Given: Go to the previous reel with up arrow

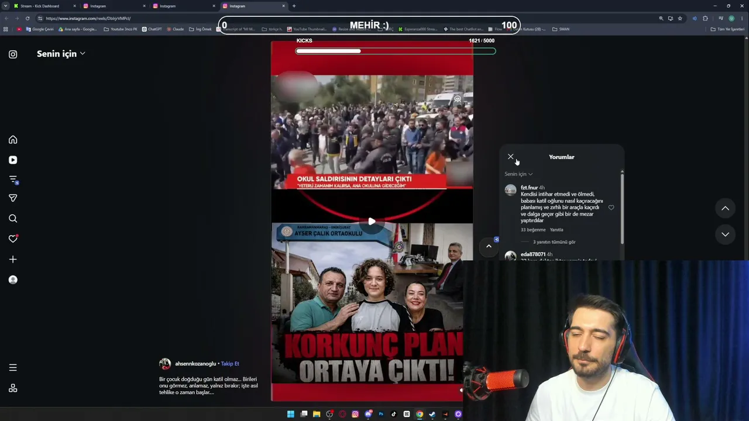Looking at the screenshot, I should click(725, 208).
